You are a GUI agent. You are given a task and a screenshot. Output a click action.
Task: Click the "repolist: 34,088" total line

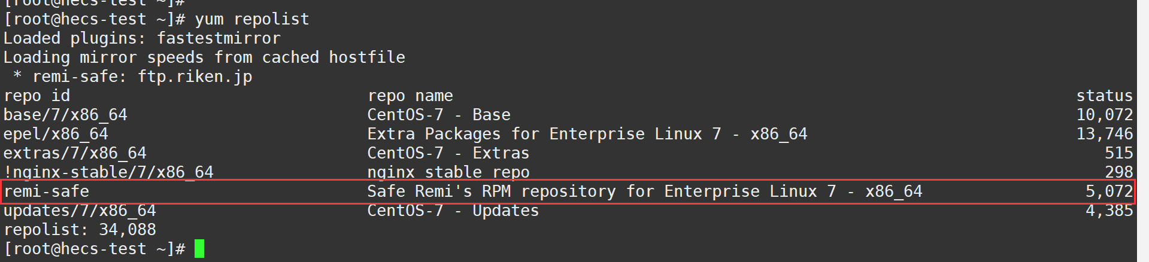[x=80, y=230]
